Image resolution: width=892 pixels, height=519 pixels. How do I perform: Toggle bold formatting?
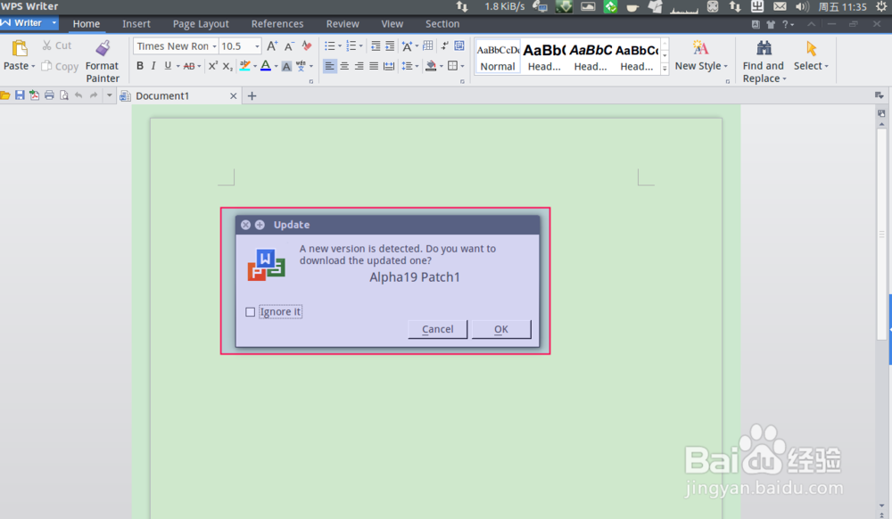click(140, 66)
